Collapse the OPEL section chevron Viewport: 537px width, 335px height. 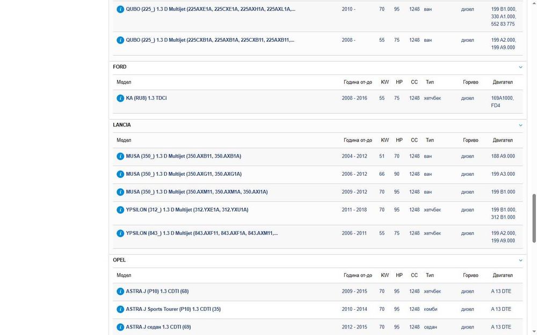pyautogui.click(x=520, y=260)
